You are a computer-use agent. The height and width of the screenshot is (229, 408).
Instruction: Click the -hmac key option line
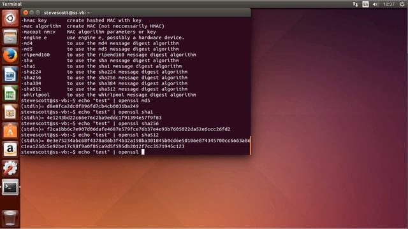[x=81, y=20]
